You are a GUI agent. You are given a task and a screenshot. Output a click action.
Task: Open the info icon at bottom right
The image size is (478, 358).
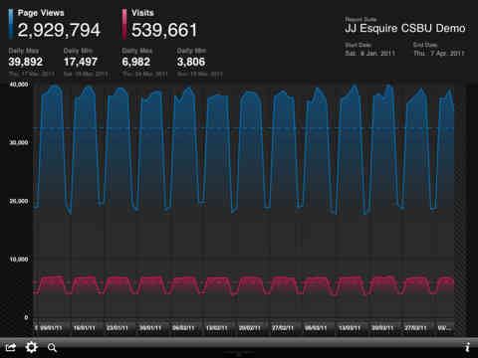pos(467,347)
